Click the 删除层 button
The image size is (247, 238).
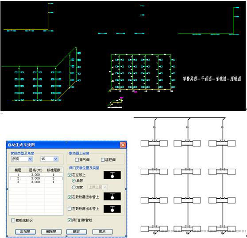click(51, 231)
